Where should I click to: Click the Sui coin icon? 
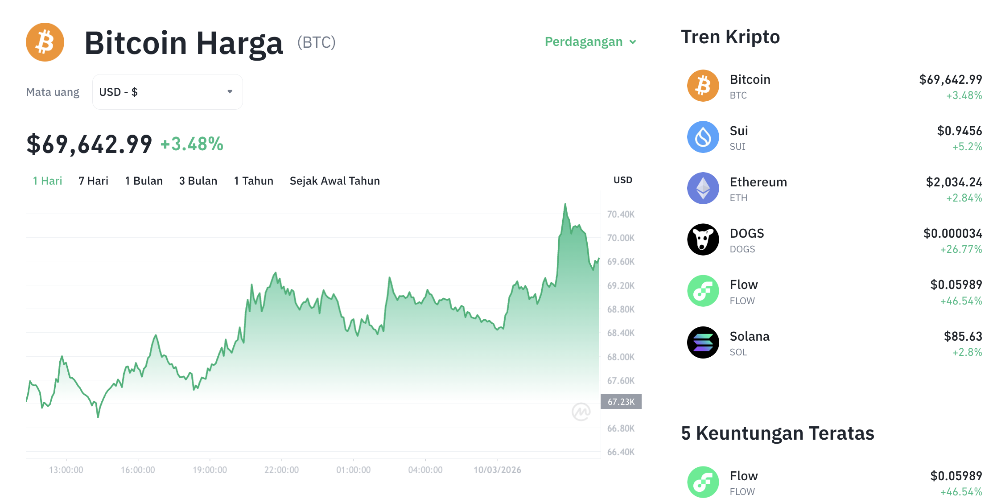click(703, 136)
